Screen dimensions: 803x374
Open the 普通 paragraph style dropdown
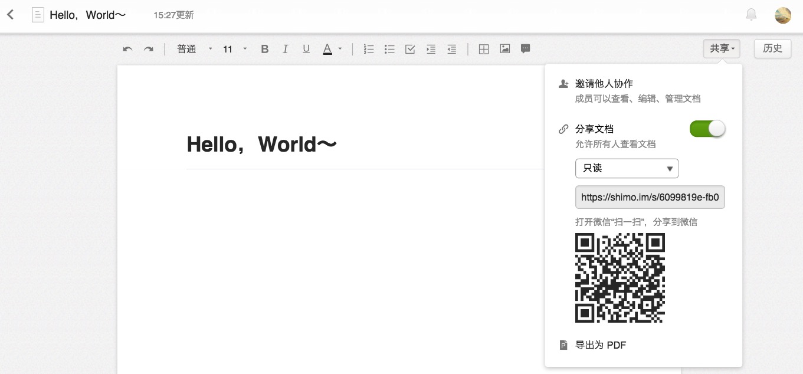195,50
